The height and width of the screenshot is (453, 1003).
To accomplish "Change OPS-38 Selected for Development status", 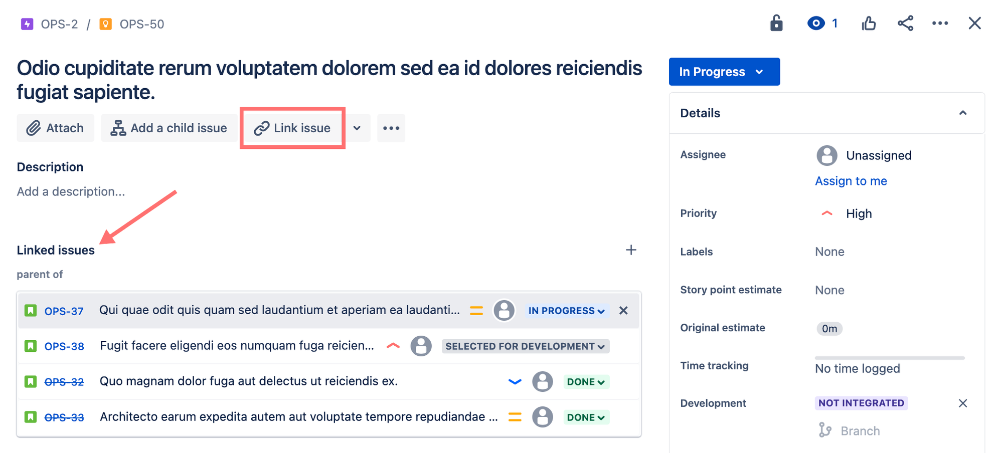I will [526, 346].
